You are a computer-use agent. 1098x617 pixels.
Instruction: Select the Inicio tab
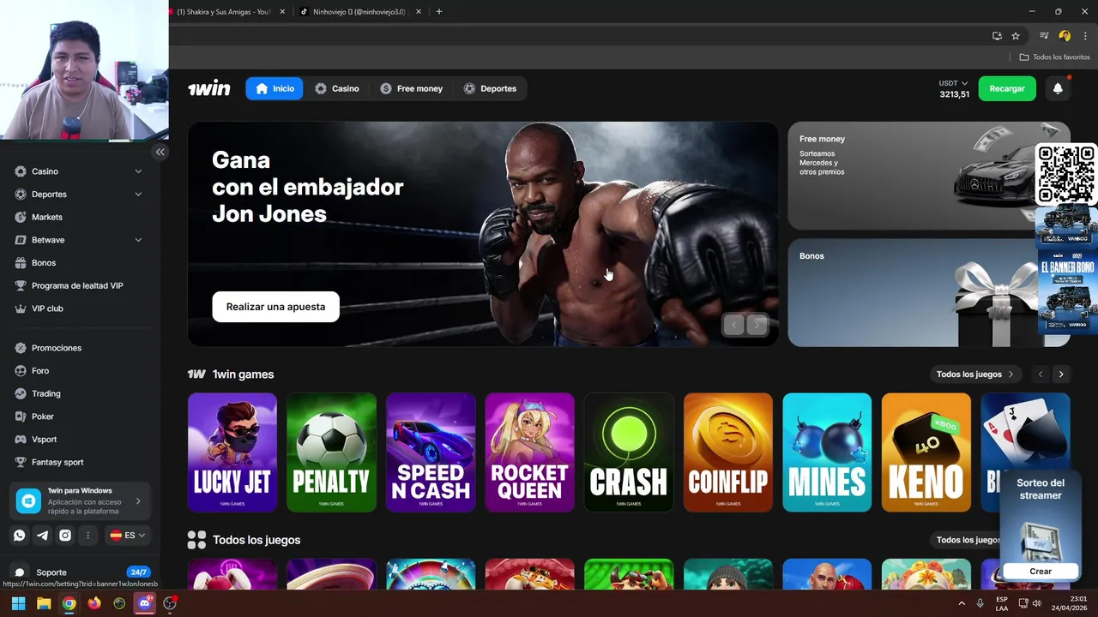click(274, 88)
